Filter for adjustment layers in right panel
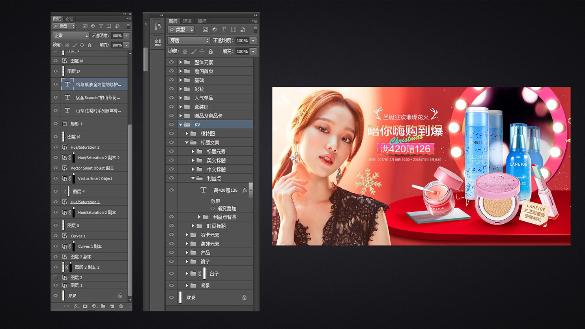The width and height of the screenshot is (585, 329). point(215,30)
